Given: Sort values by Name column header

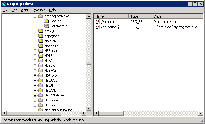Looking at the screenshot, I should point(111,16).
